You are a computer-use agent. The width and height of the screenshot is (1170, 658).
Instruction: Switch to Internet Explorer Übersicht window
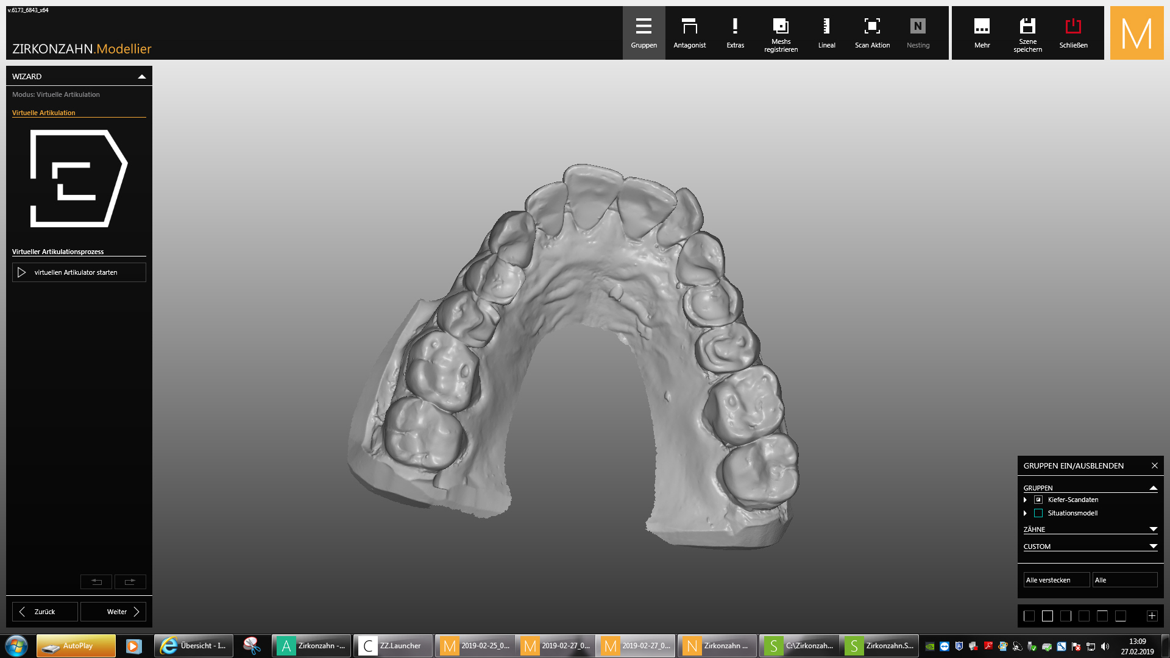[194, 646]
